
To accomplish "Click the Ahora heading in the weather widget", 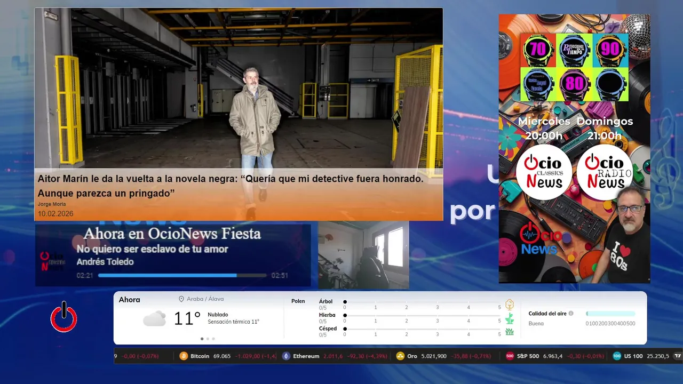I will pyautogui.click(x=129, y=300).
